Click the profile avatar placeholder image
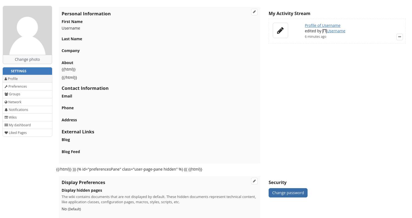This screenshot has width=412, height=218. tap(27, 30)
